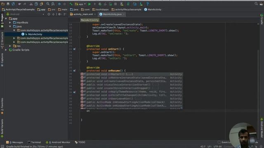Toggle the Captures side tool window

click(x=2, y=60)
